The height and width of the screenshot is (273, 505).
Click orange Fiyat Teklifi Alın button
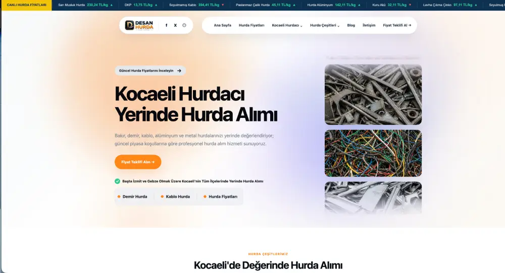138,162
